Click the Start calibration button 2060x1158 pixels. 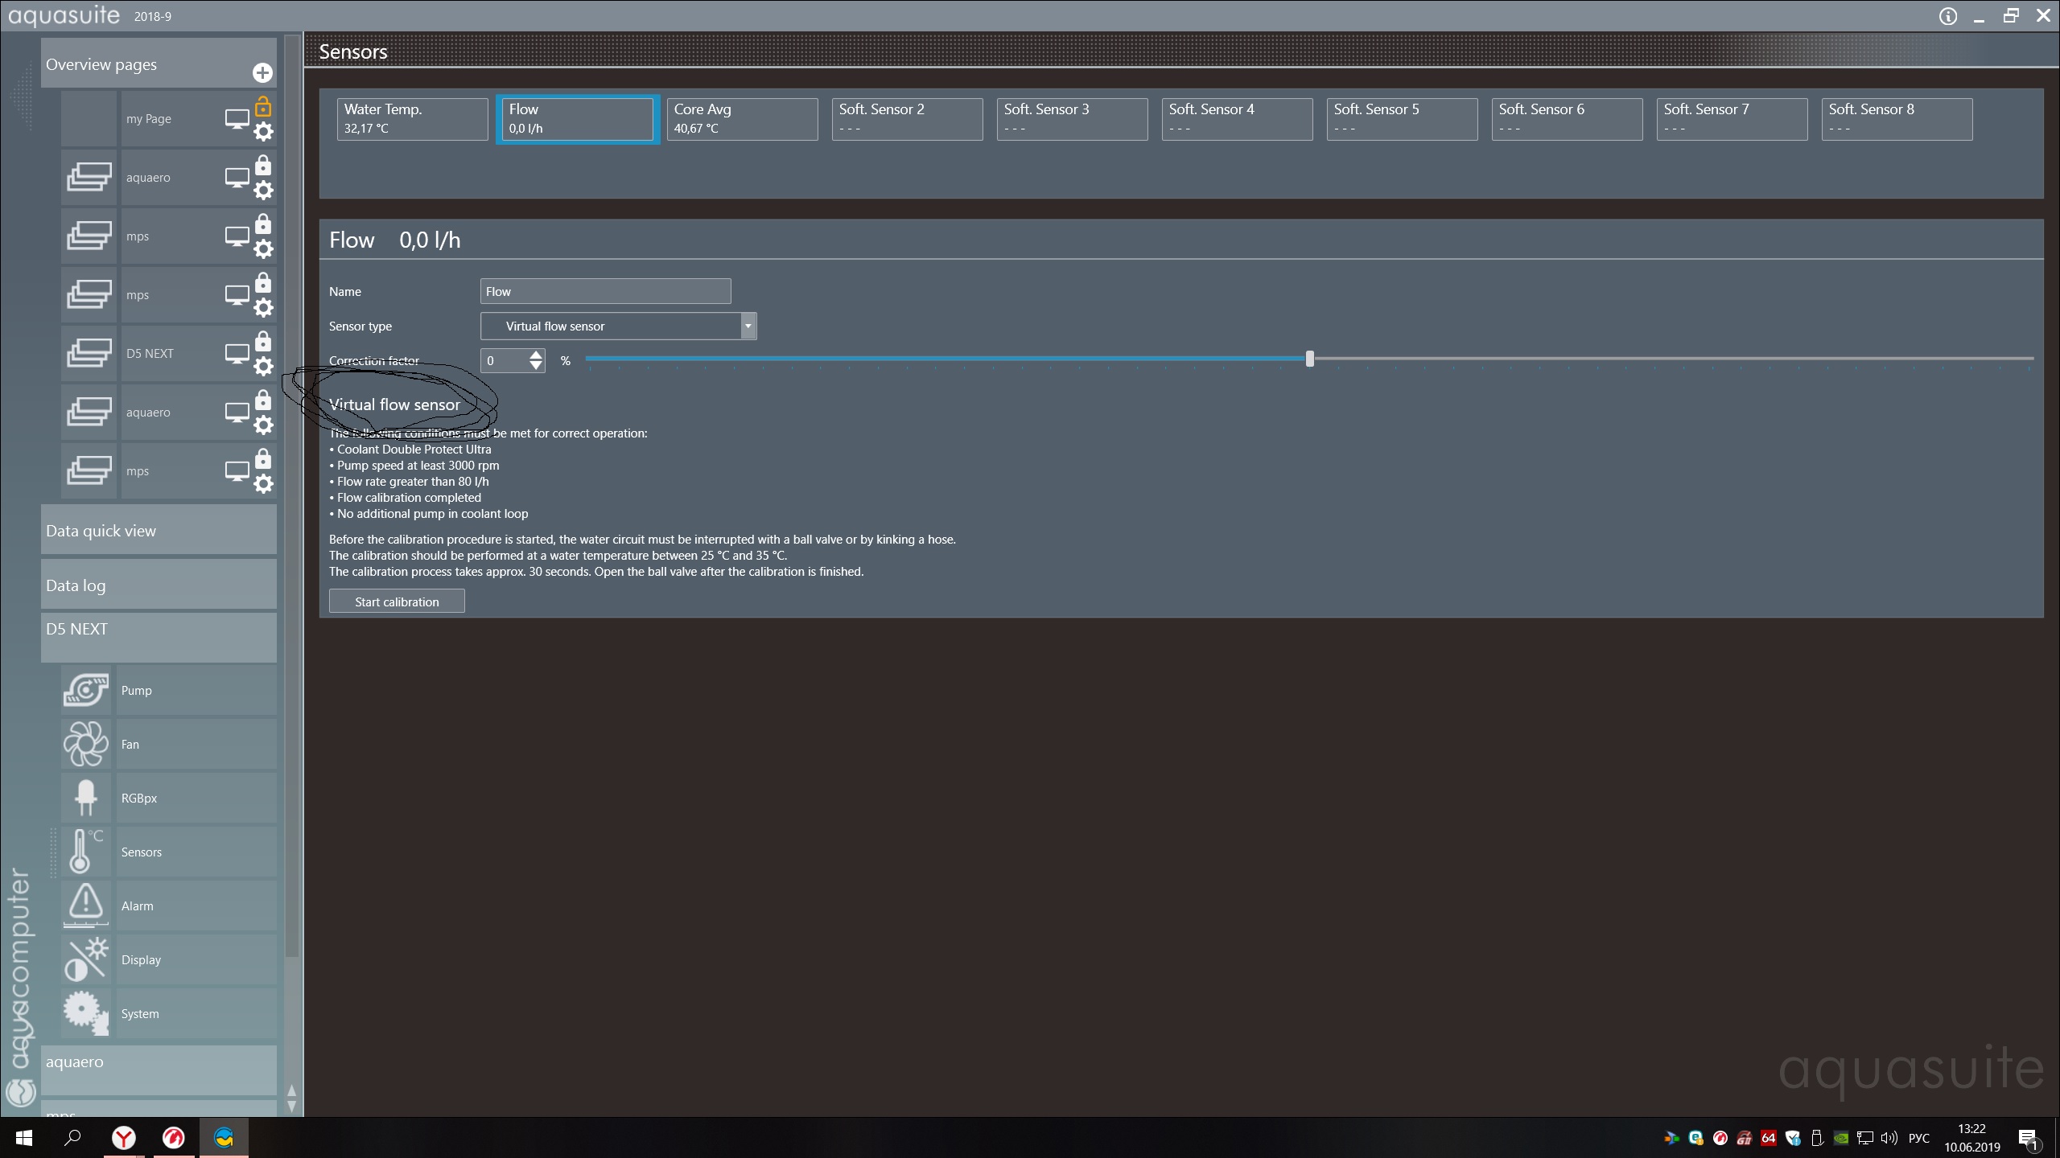pos(397,602)
